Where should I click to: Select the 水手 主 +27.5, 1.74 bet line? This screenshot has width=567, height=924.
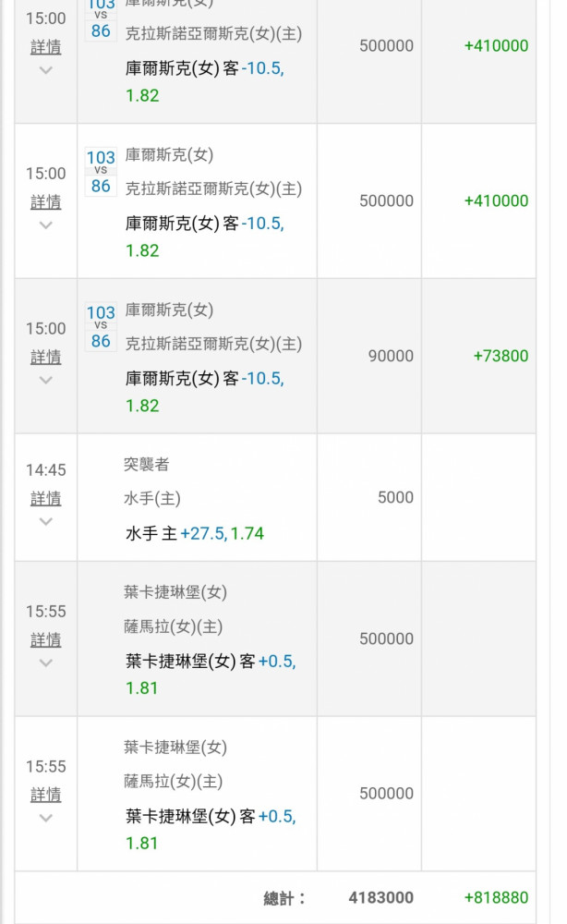tap(194, 533)
